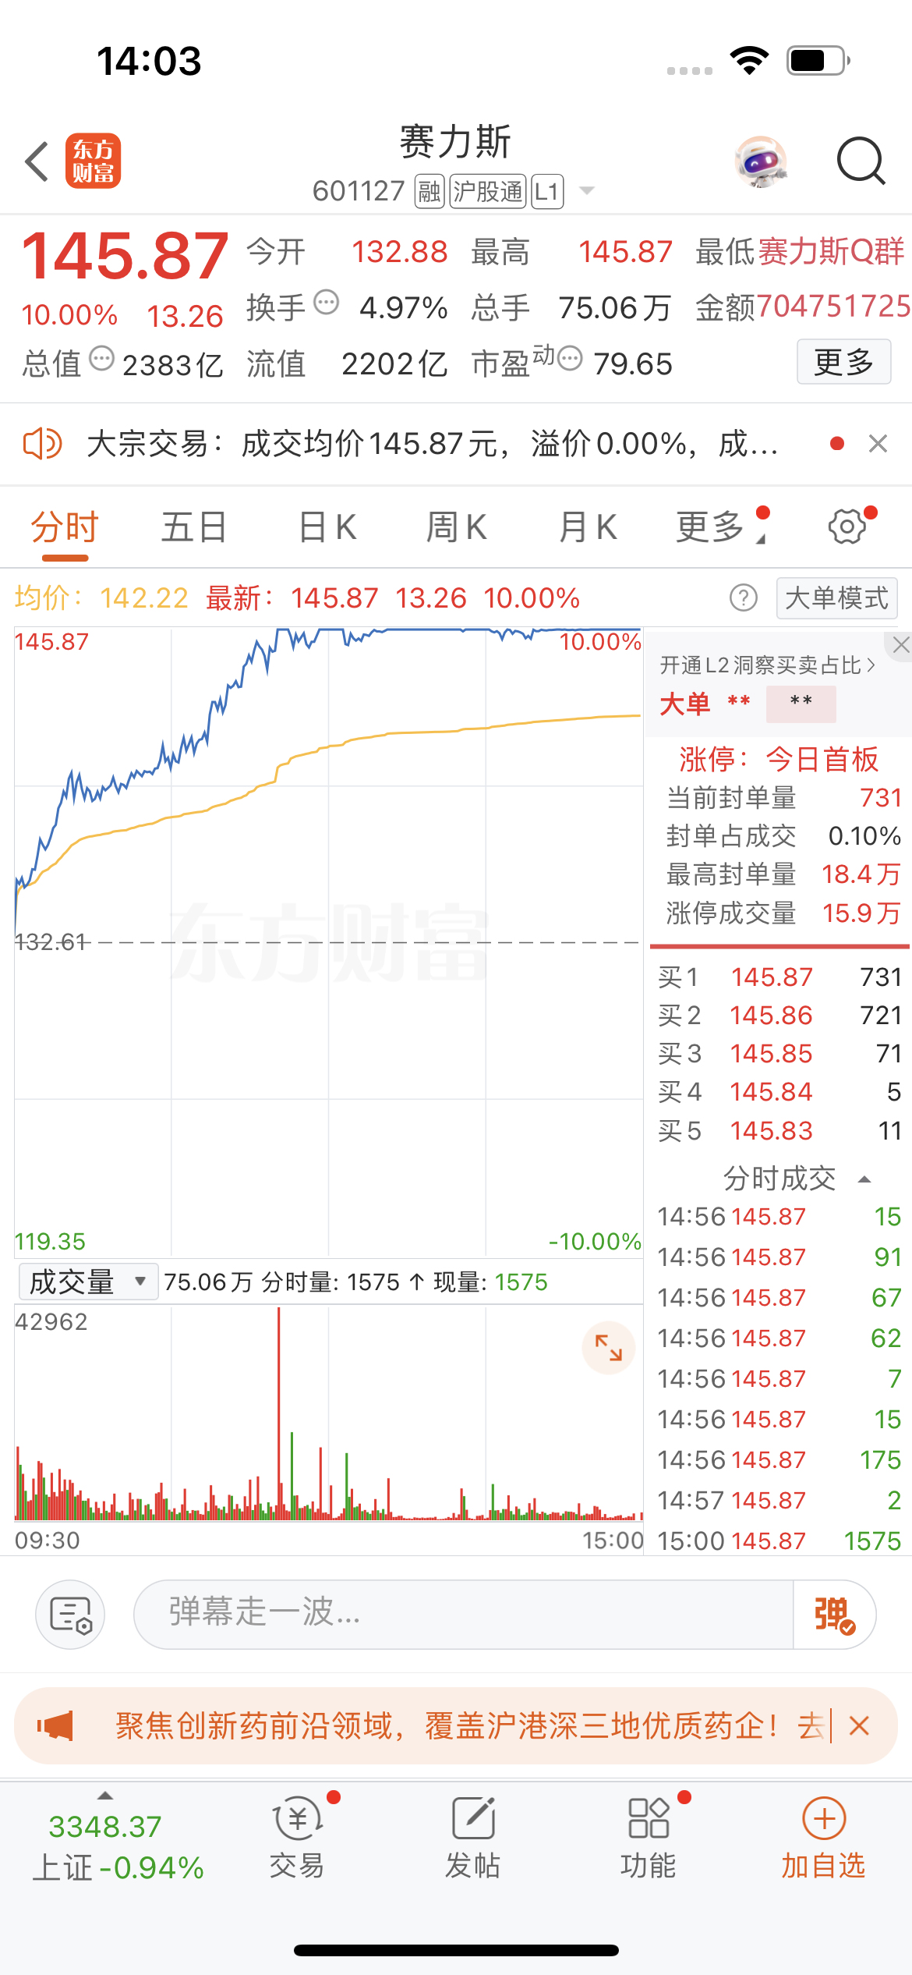Open the 成交量 indicator dropdown
Image resolution: width=912 pixels, height=1975 pixels.
[88, 1282]
